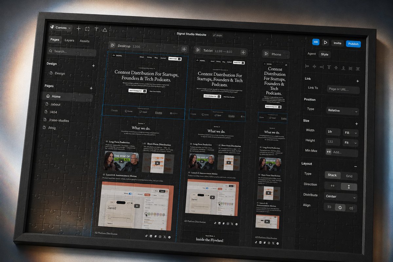Select Grid layout type
393x262 pixels.
pyautogui.click(x=349, y=176)
